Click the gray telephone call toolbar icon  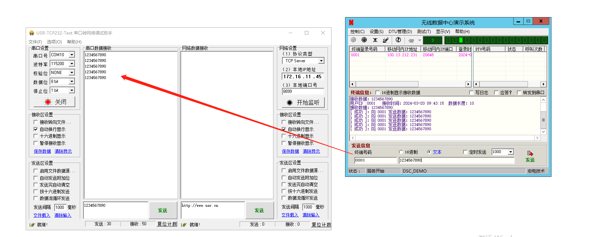point(411,40)
